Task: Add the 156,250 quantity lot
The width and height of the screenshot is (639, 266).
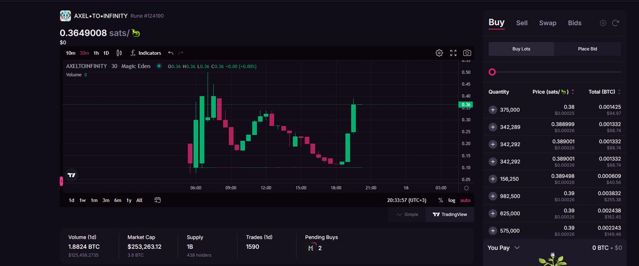Action: pyautogui.click(x=493, y=179)
